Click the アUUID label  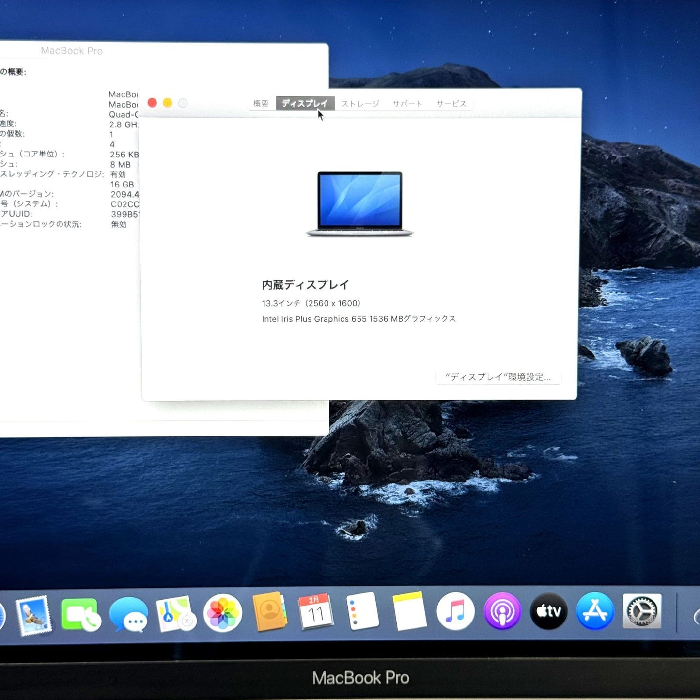pos(16,214)
